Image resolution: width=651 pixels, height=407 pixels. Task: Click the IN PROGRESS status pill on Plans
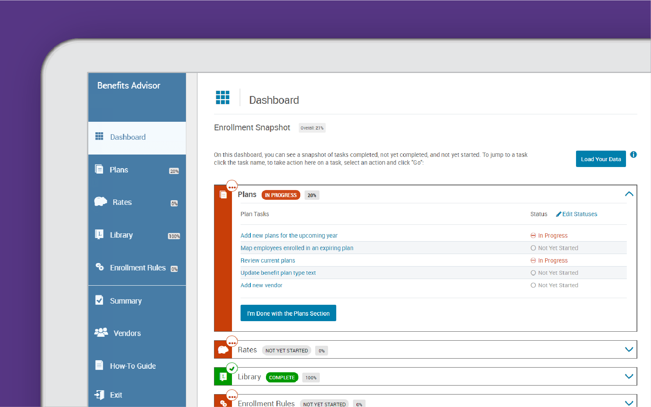[281, 195]
